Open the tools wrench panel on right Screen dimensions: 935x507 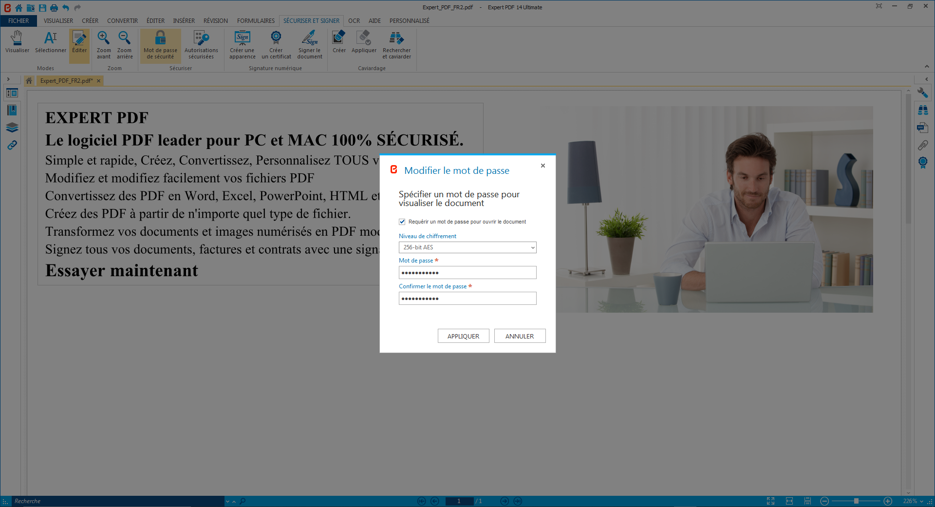923,93
